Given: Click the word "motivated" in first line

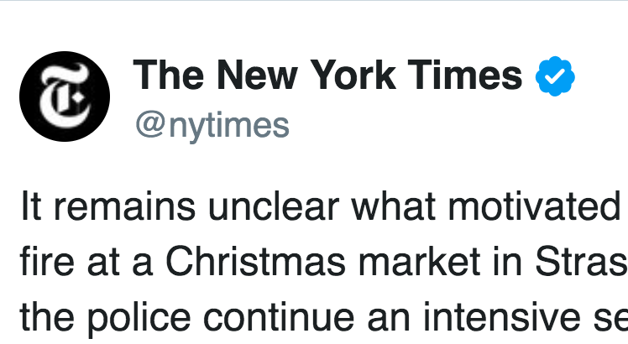Looking at the screenshot, I should [535, 206].
